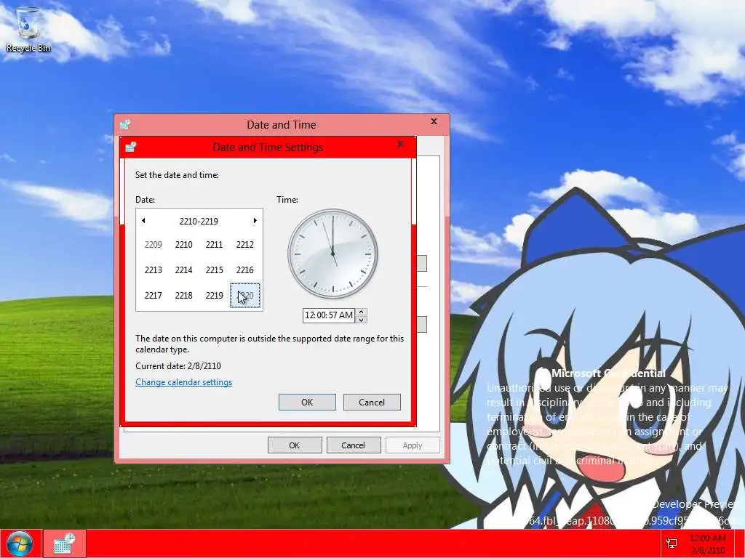Choose year 2211

tap(214, 244)
